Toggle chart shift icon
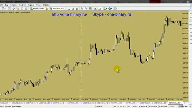192x108 pixels. [100, 9]
